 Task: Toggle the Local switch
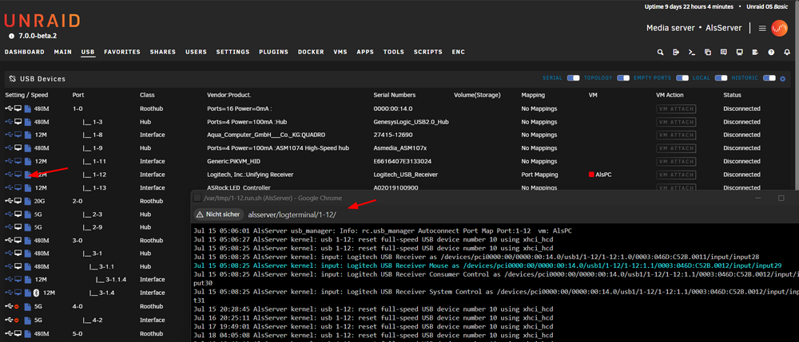[x=721, y=78]
